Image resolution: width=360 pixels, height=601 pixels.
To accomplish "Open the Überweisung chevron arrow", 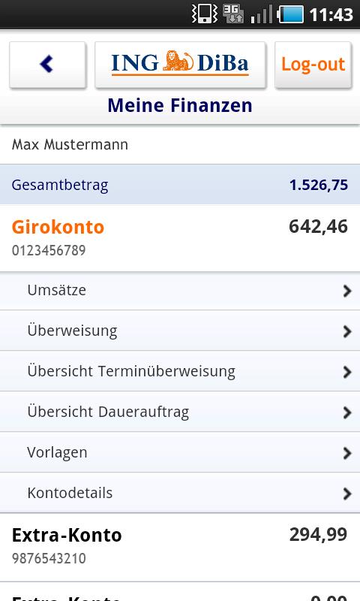I will coord(346,331).
